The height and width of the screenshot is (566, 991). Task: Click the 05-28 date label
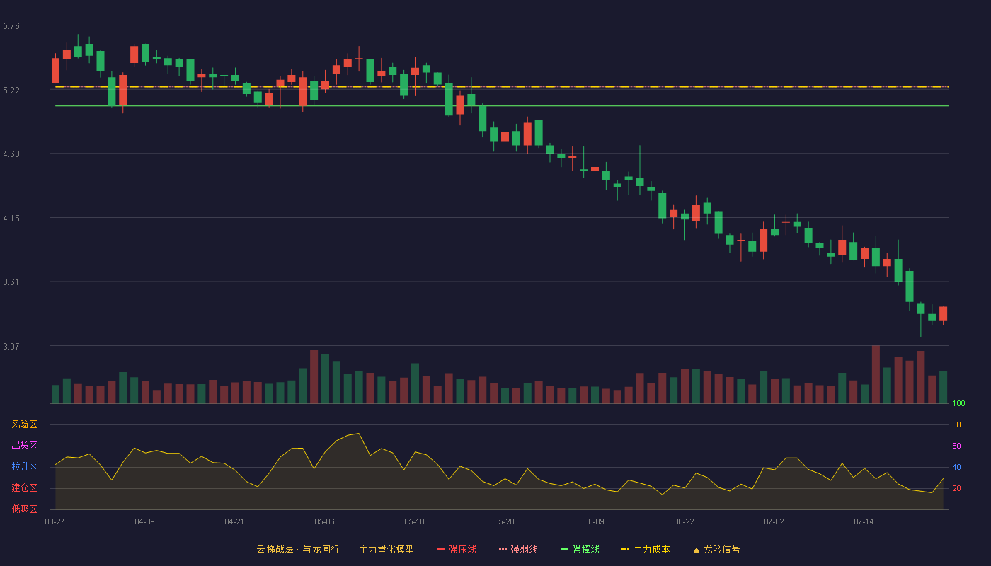tap(504, 521)
